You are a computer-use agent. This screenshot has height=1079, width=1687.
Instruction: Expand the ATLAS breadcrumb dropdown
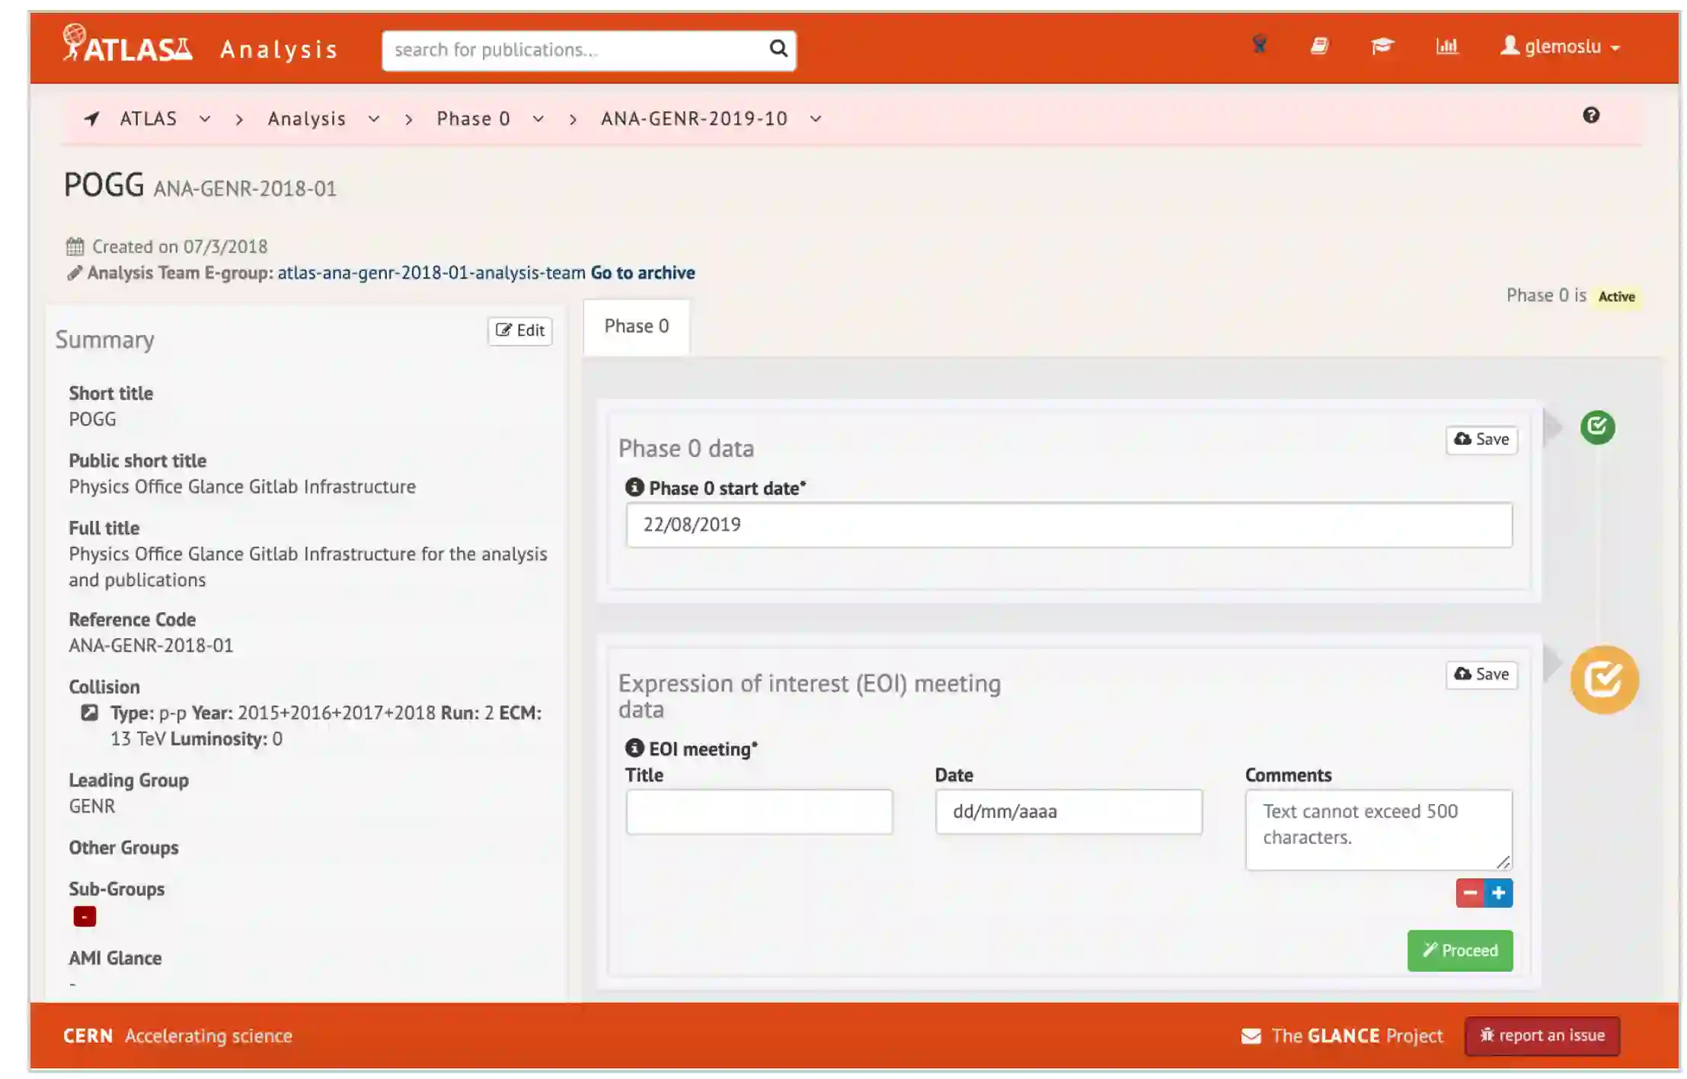pyautogui.click(x=204, y=119)
